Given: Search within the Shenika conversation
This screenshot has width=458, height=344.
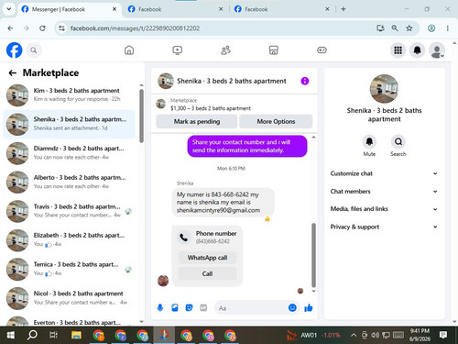Looking at the screenshot, I should click(x=398, y=141).
